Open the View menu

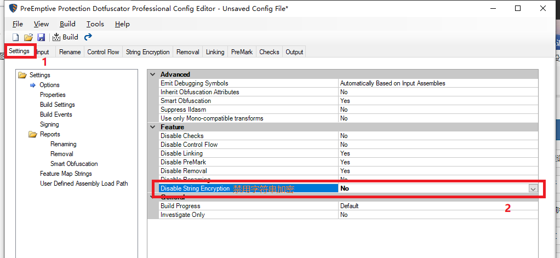(41, 24)
